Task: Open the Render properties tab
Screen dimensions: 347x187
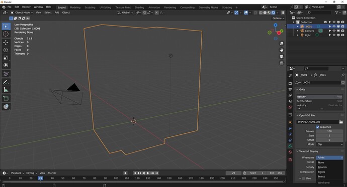Action: [x=290, y=83]
